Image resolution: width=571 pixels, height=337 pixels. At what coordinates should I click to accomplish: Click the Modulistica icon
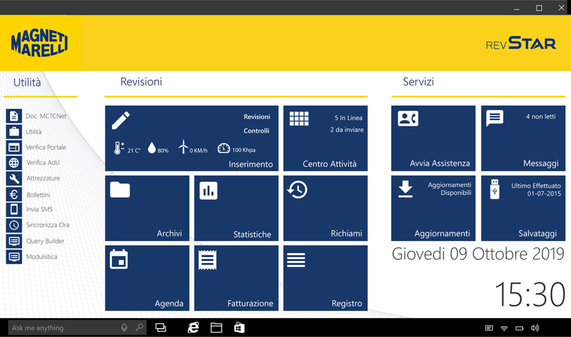pos(14,257)
